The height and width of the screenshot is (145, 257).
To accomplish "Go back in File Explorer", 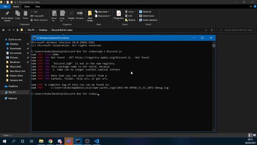I will click(4, 30).
